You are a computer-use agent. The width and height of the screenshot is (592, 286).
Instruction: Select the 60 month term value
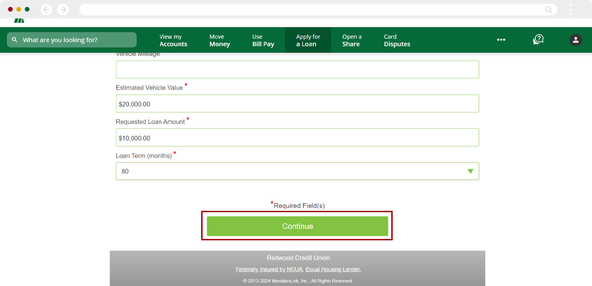pyautogui.click(x=125, y=171)
